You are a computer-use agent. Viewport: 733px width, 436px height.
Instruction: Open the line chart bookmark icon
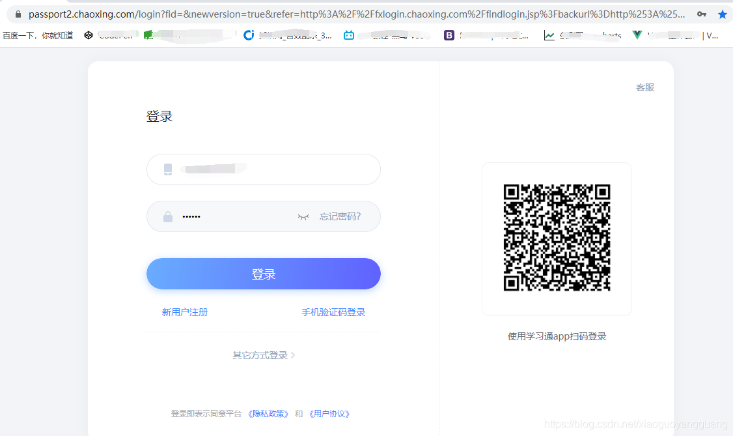coord(549,36)
